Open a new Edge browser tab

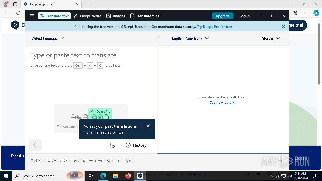coord(86,4)
